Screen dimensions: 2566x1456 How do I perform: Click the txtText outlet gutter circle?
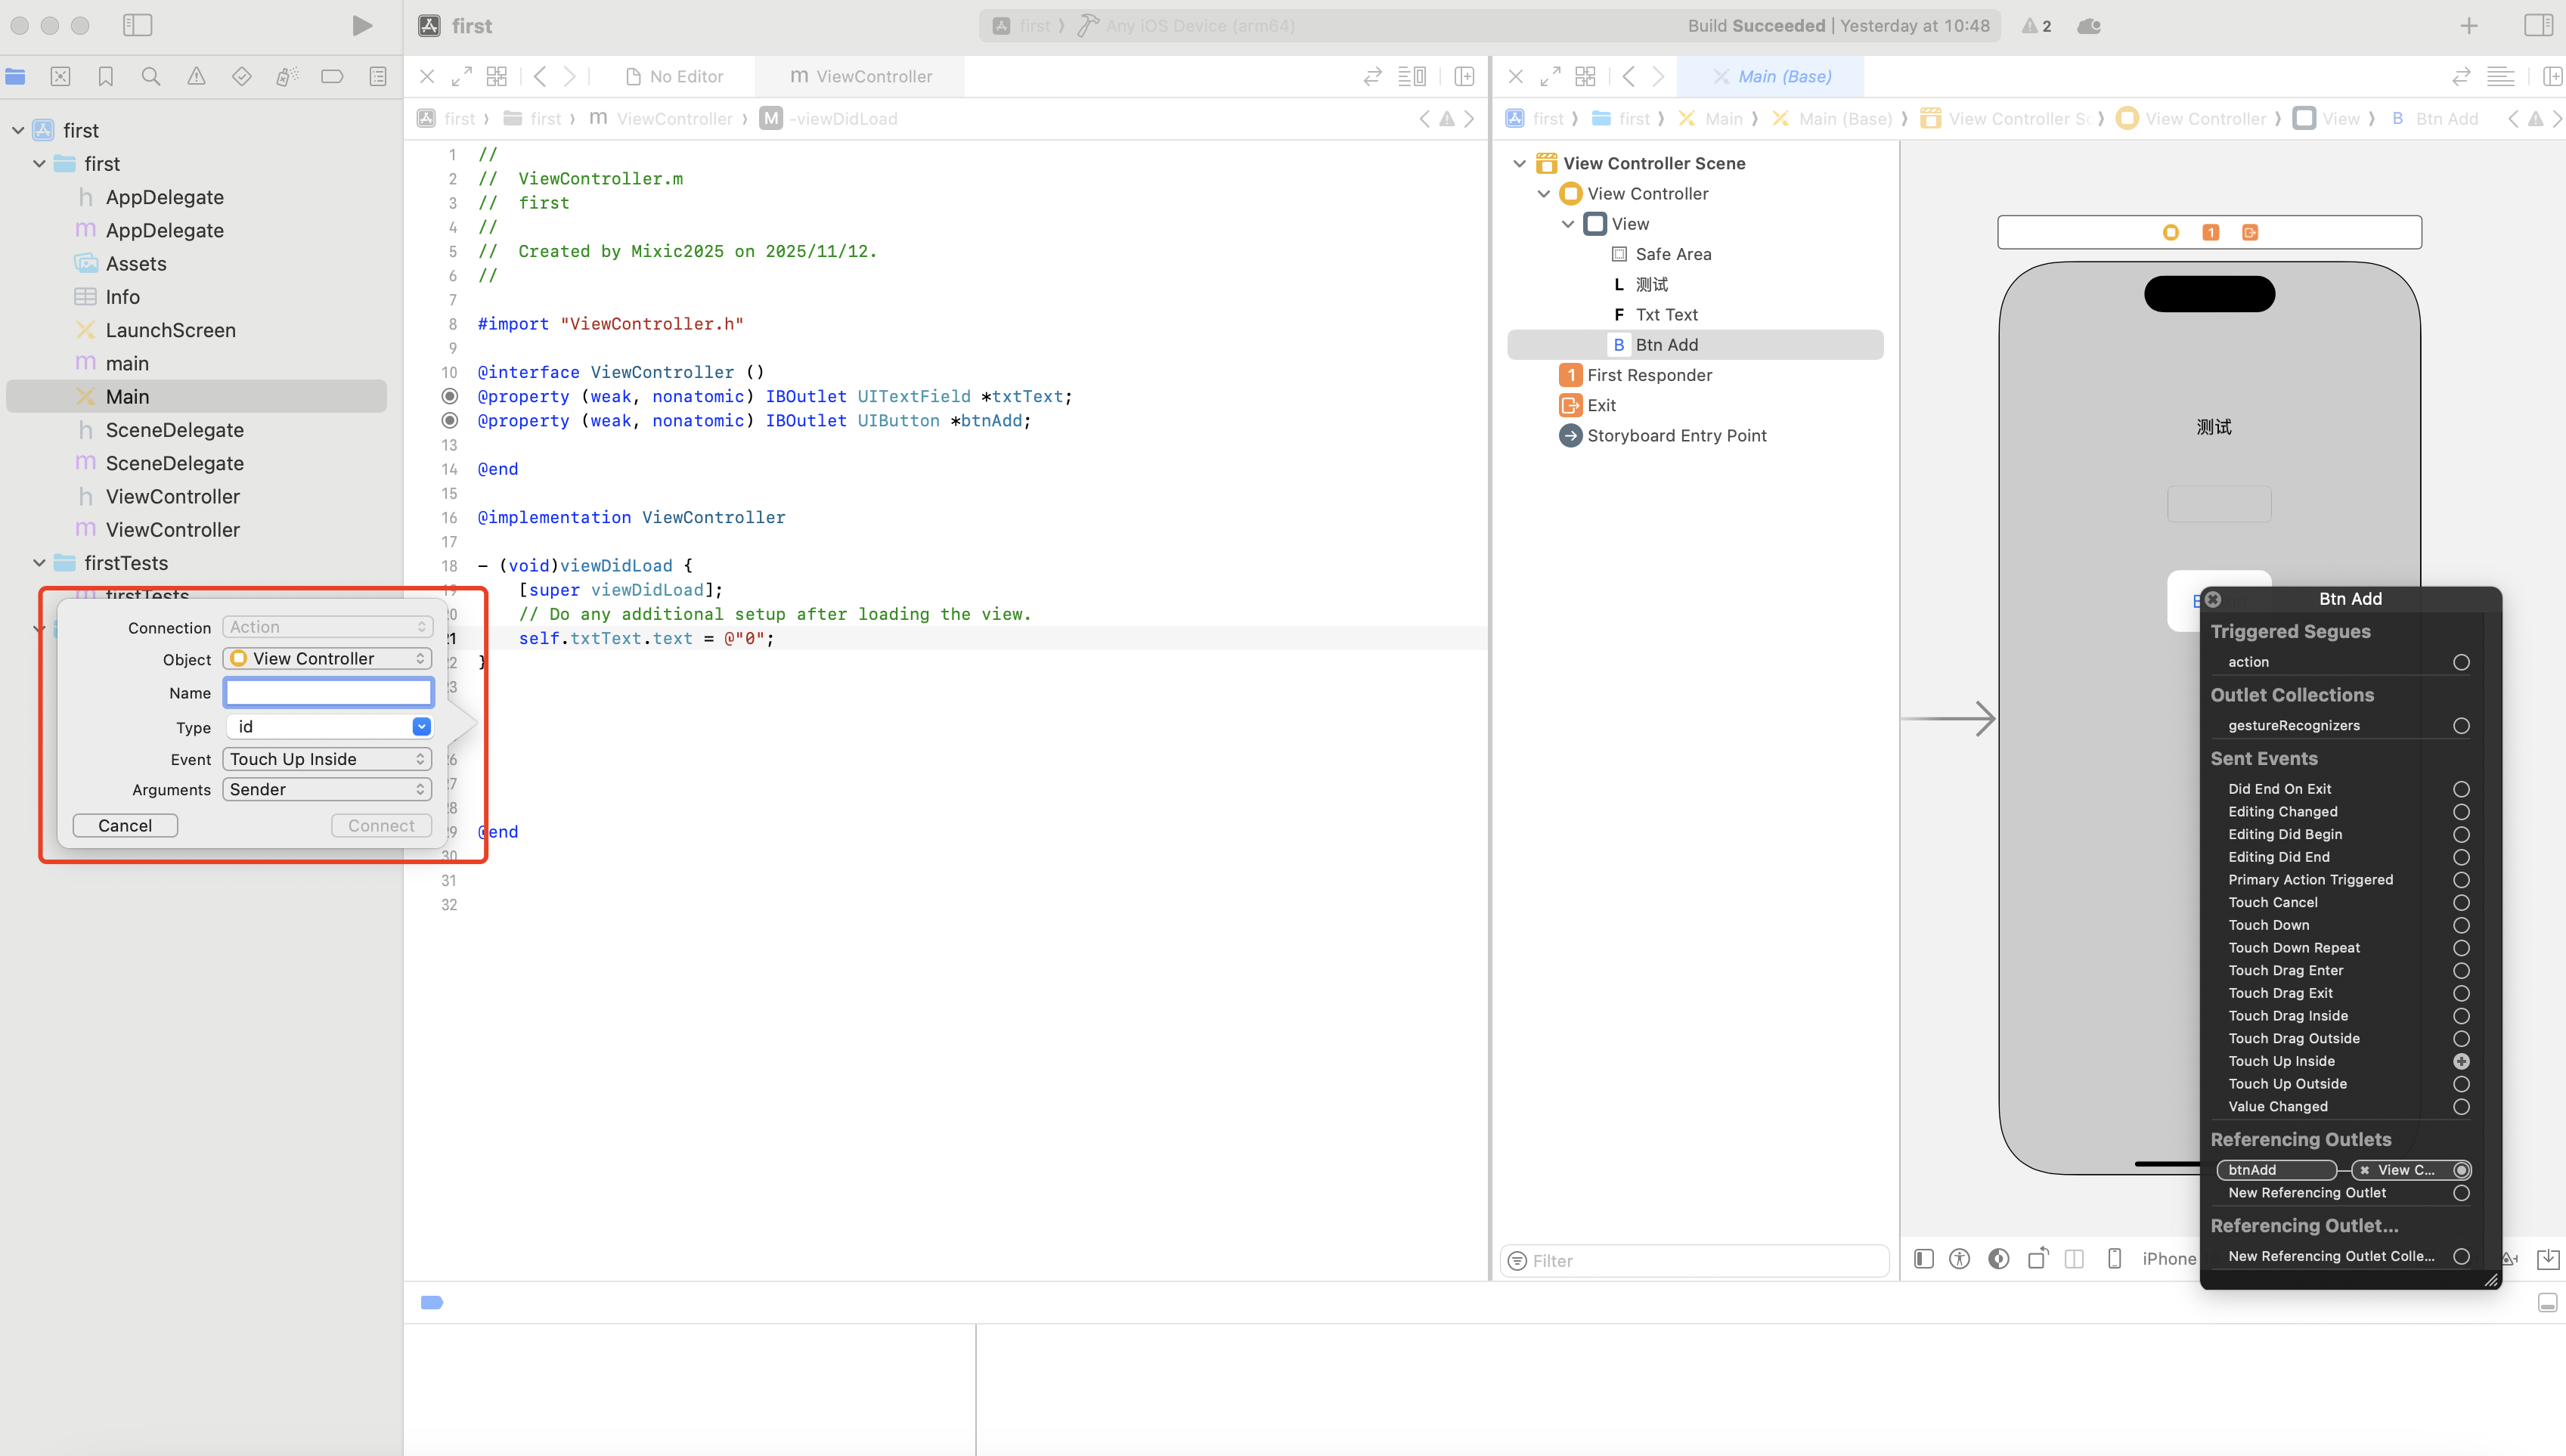450,396
